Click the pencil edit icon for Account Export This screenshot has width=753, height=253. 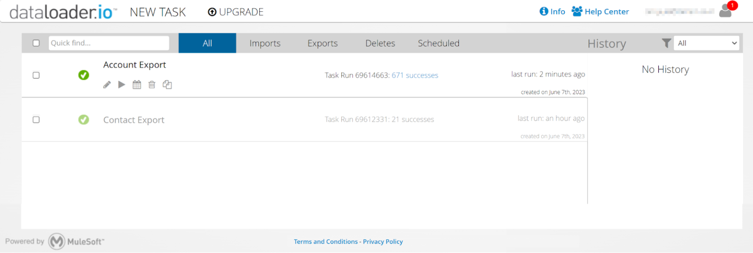[x=107, y=85]
